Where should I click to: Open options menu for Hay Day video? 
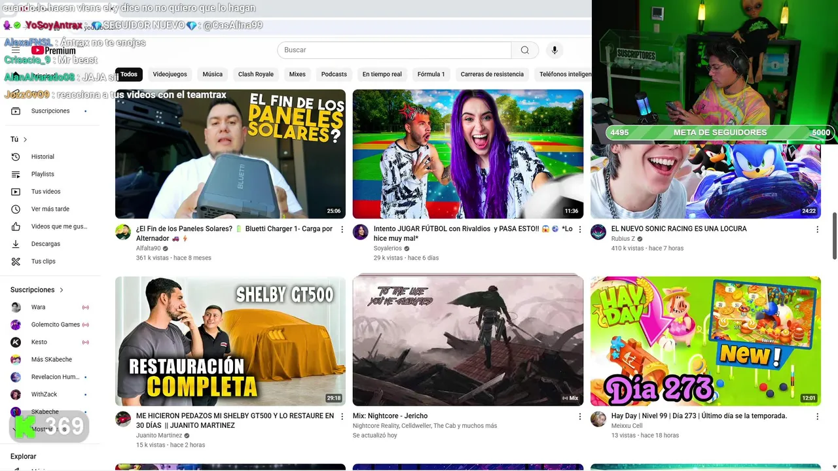817,416
